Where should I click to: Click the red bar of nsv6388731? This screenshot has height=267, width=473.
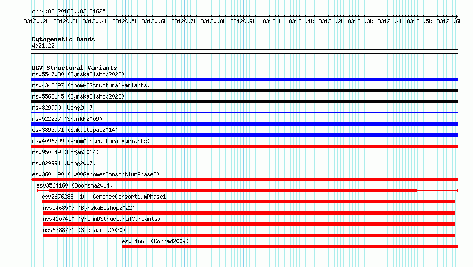pos(249,235)
